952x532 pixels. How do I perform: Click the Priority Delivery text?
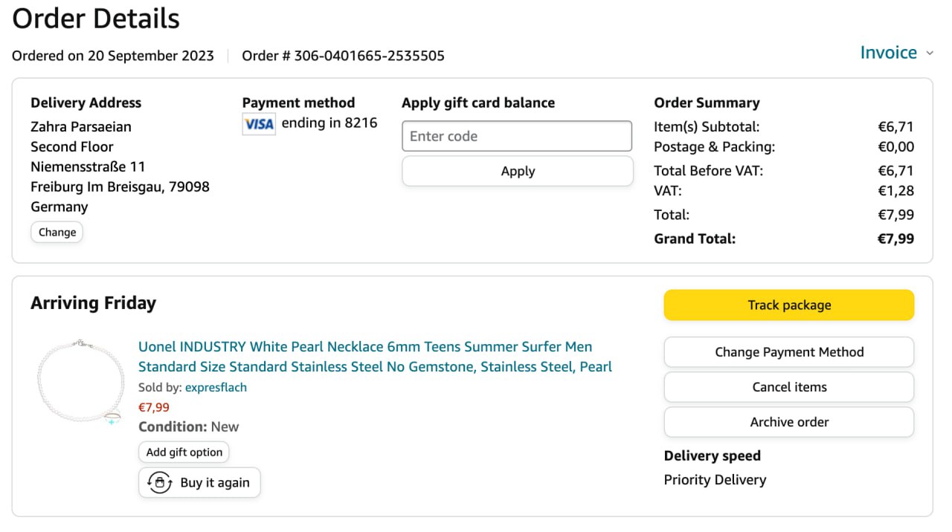715,480
